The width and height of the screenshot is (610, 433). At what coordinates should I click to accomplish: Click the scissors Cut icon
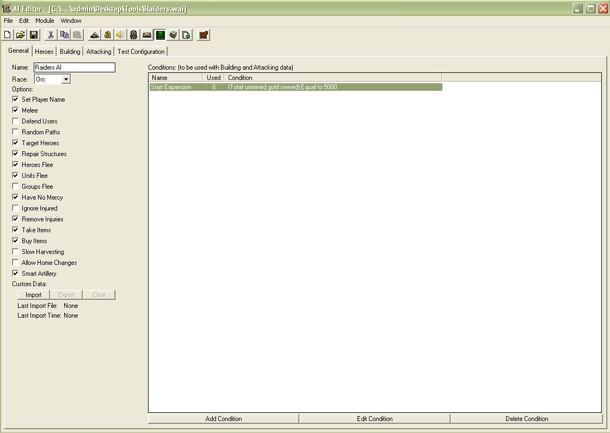(x=51, y=35)
